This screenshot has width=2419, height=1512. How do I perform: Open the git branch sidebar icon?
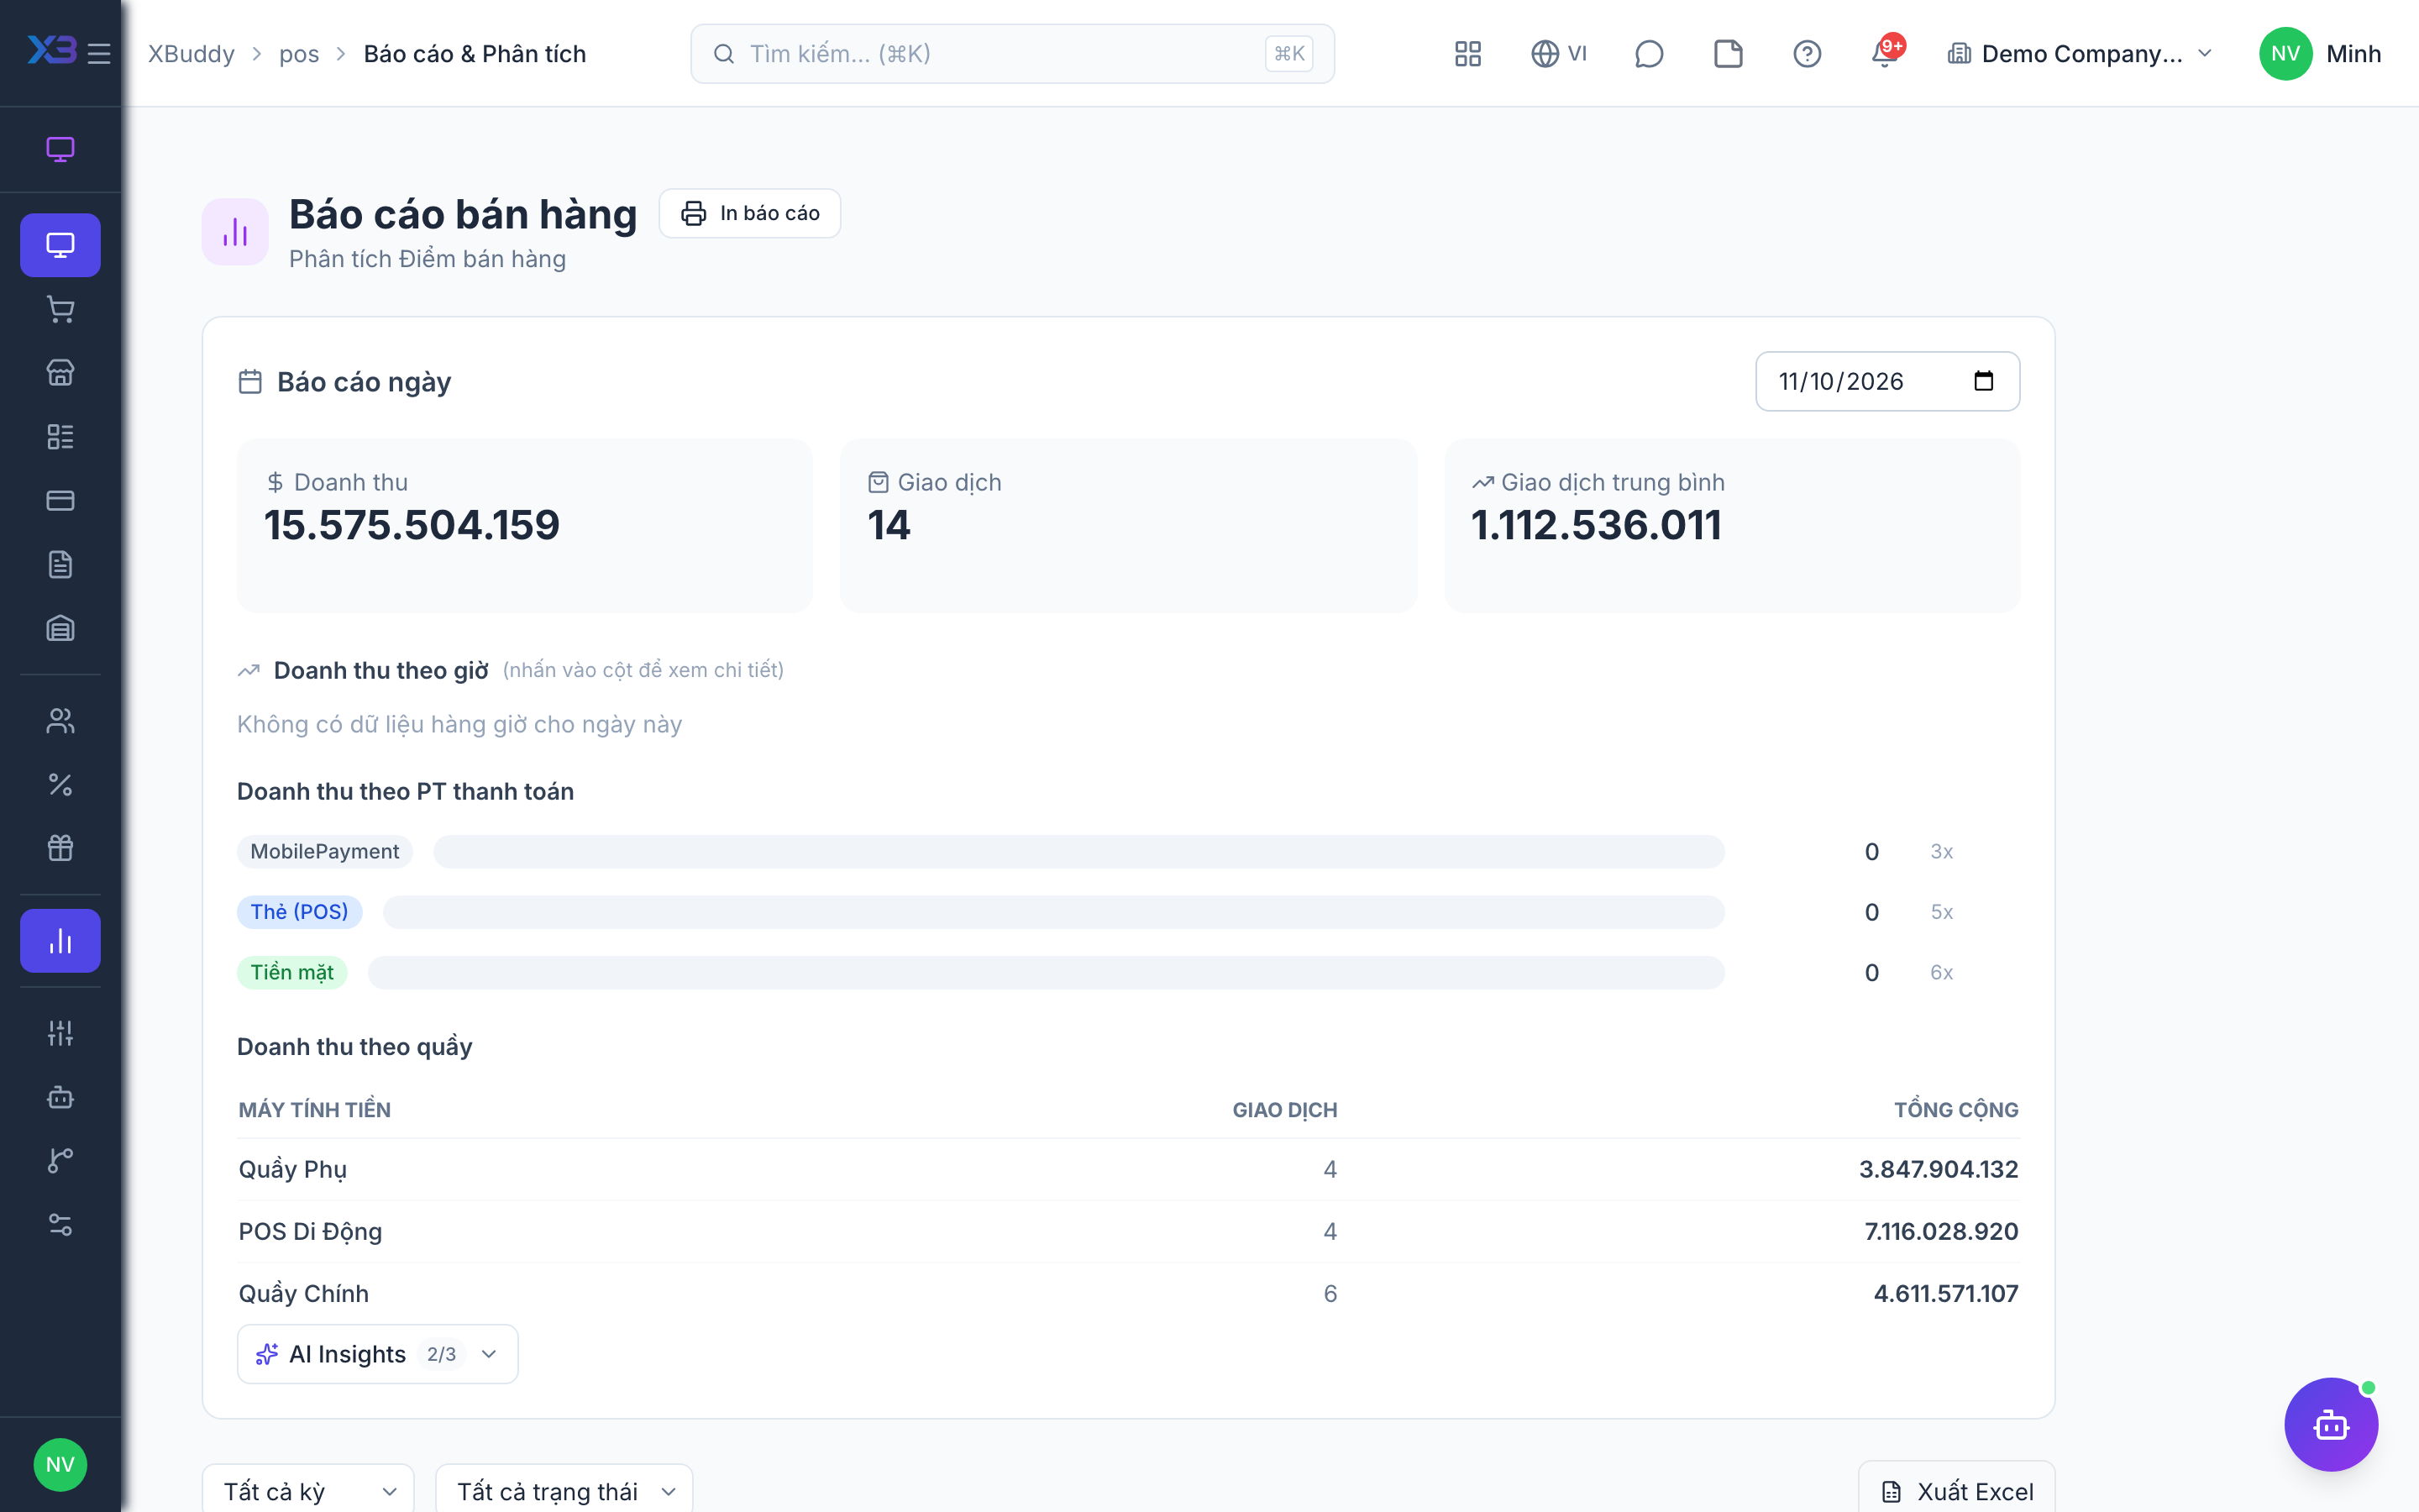pos(60,1161)
